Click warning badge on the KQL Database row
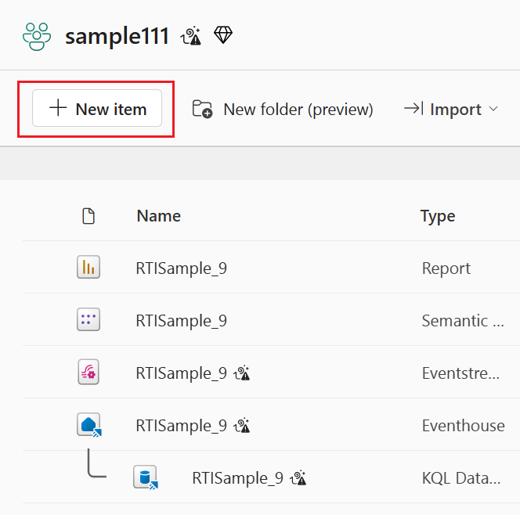 298,478
